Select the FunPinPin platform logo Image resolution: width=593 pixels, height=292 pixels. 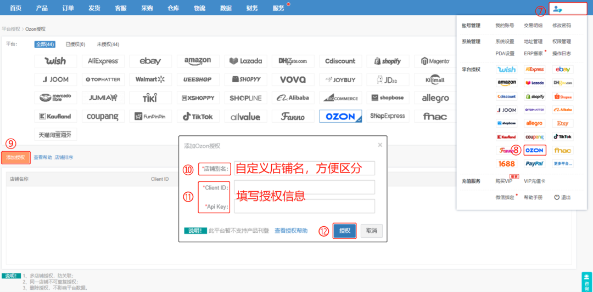[150, 116]
